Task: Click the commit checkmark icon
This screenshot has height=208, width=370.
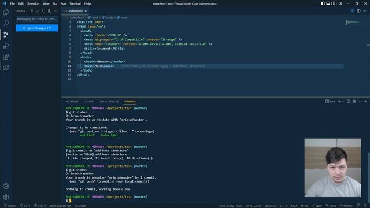Action: point(38,11)
